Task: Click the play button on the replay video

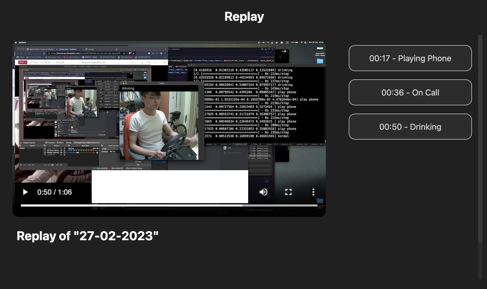Action: pos(25,192)
